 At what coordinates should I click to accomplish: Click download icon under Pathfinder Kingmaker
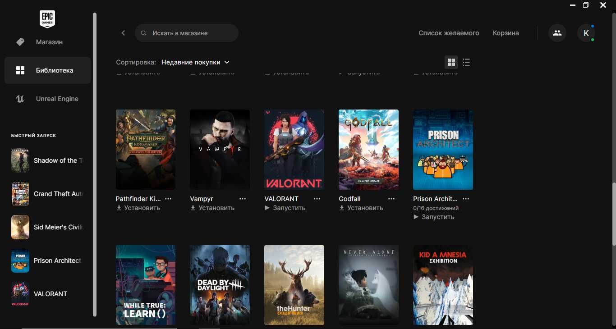[x=119, y=208]
